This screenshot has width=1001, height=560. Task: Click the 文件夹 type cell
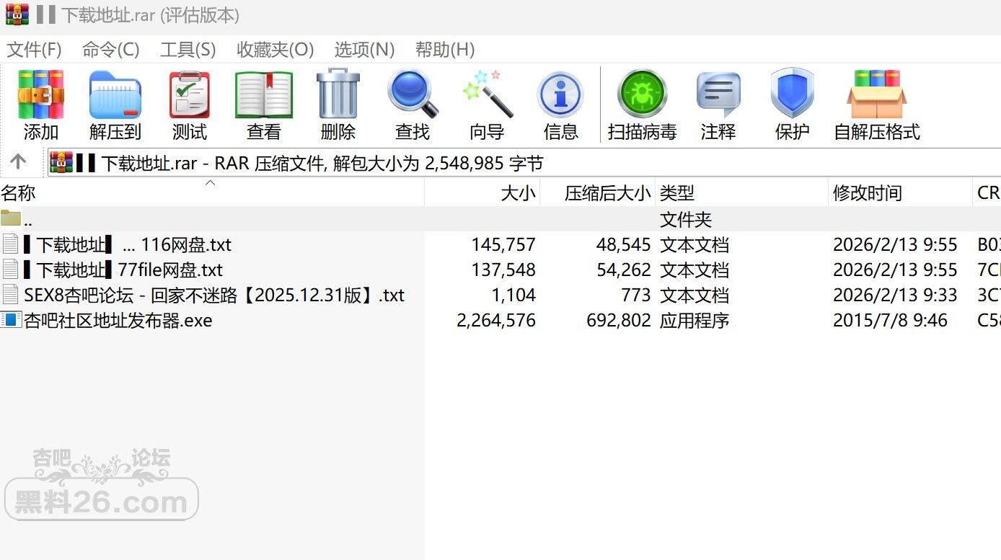(x=686, y=219)
